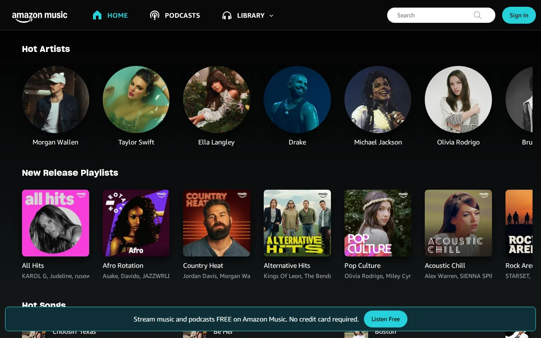Open Michael Jackson artist photo
Screen dimensions: 541x338
[x=378, y=100]
